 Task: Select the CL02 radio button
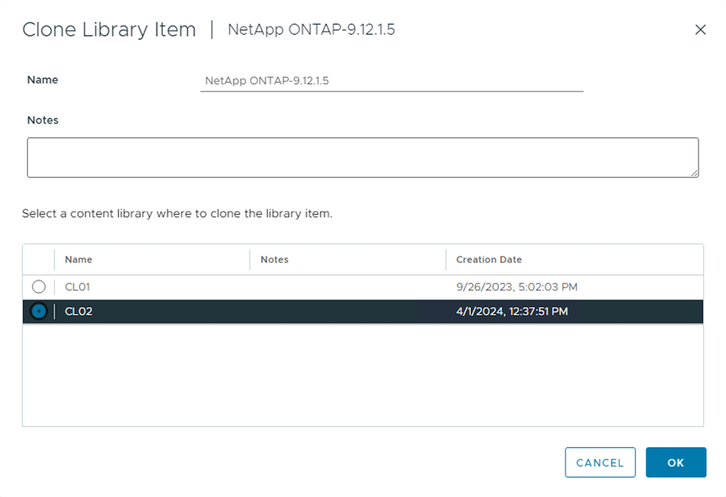pyautogui.click(x=39, y=312)
